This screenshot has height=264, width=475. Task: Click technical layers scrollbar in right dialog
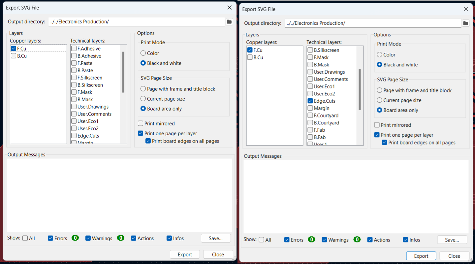click(x=360, y=89)
